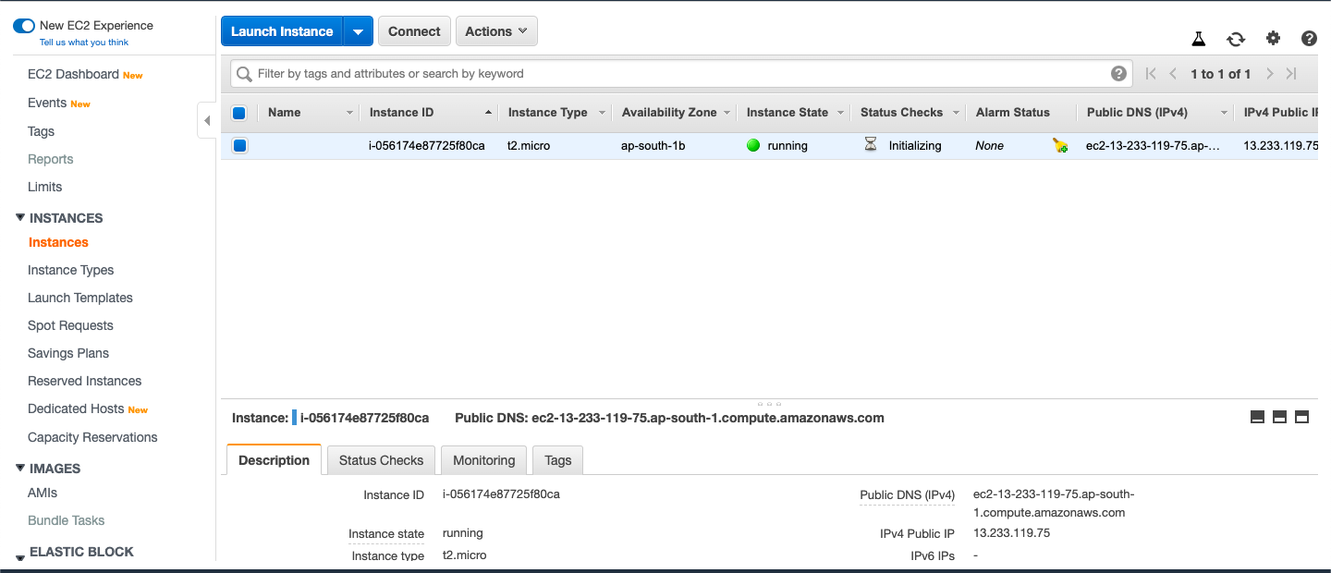Image resolution: width=1331 pixels, height=573 pixels.
Task: Open Reserved Instances in sidebar
Action: coord(84,381)
